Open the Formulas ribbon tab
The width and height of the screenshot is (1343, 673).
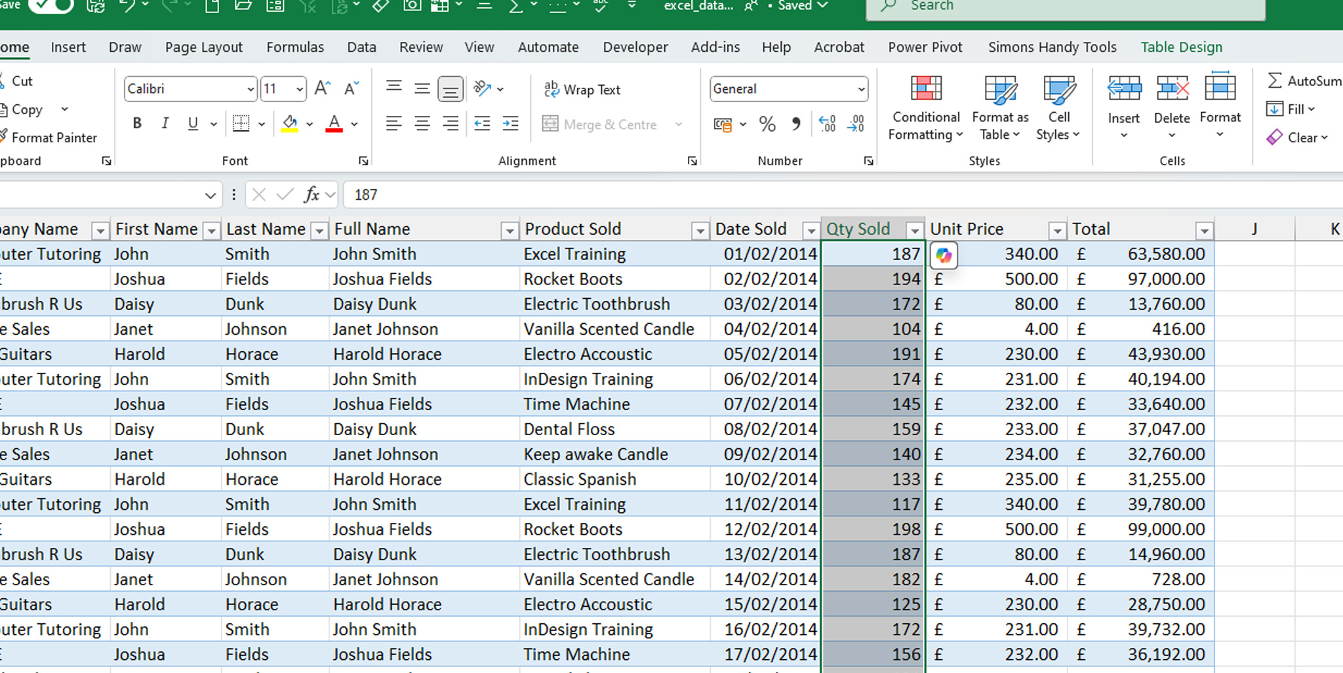[x=295, y=47]
